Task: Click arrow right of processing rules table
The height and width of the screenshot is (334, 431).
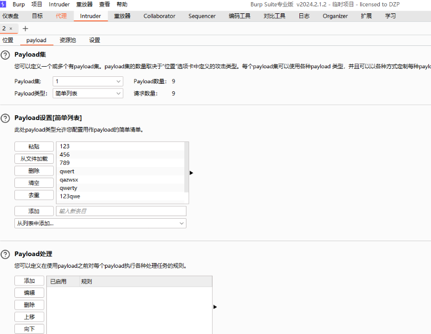Action: click(x=215, y=307)
